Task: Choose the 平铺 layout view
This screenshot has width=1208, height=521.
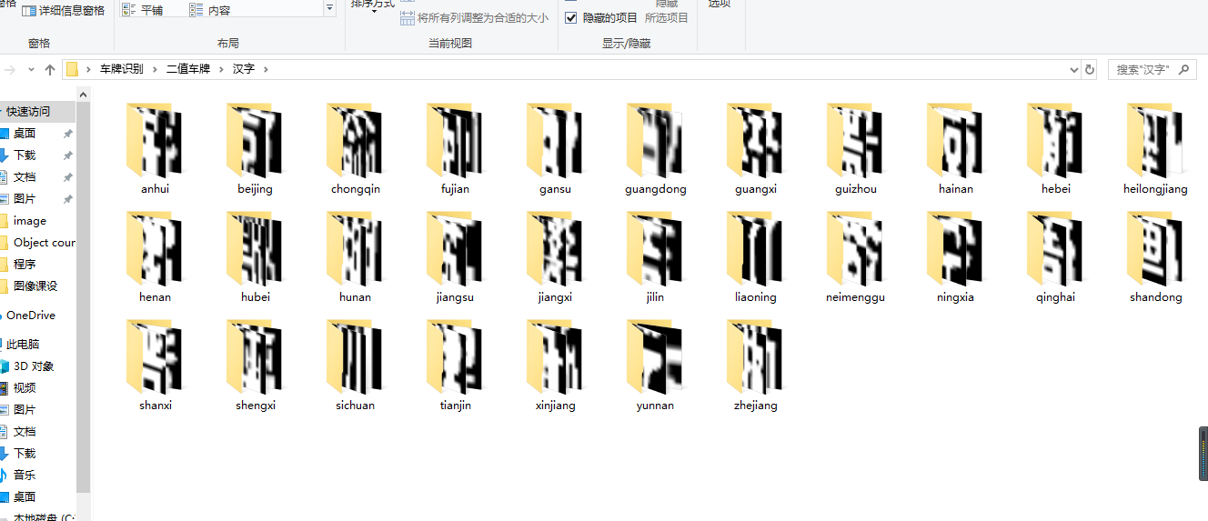Action: [142, 10]
